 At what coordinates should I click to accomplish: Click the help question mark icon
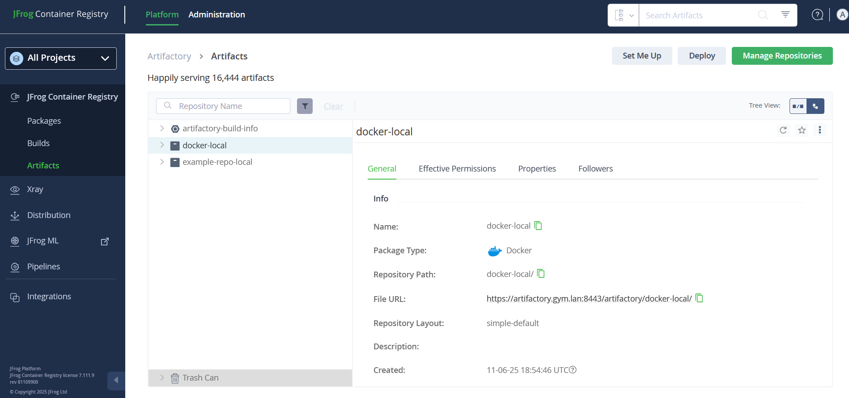pos(817,15)
